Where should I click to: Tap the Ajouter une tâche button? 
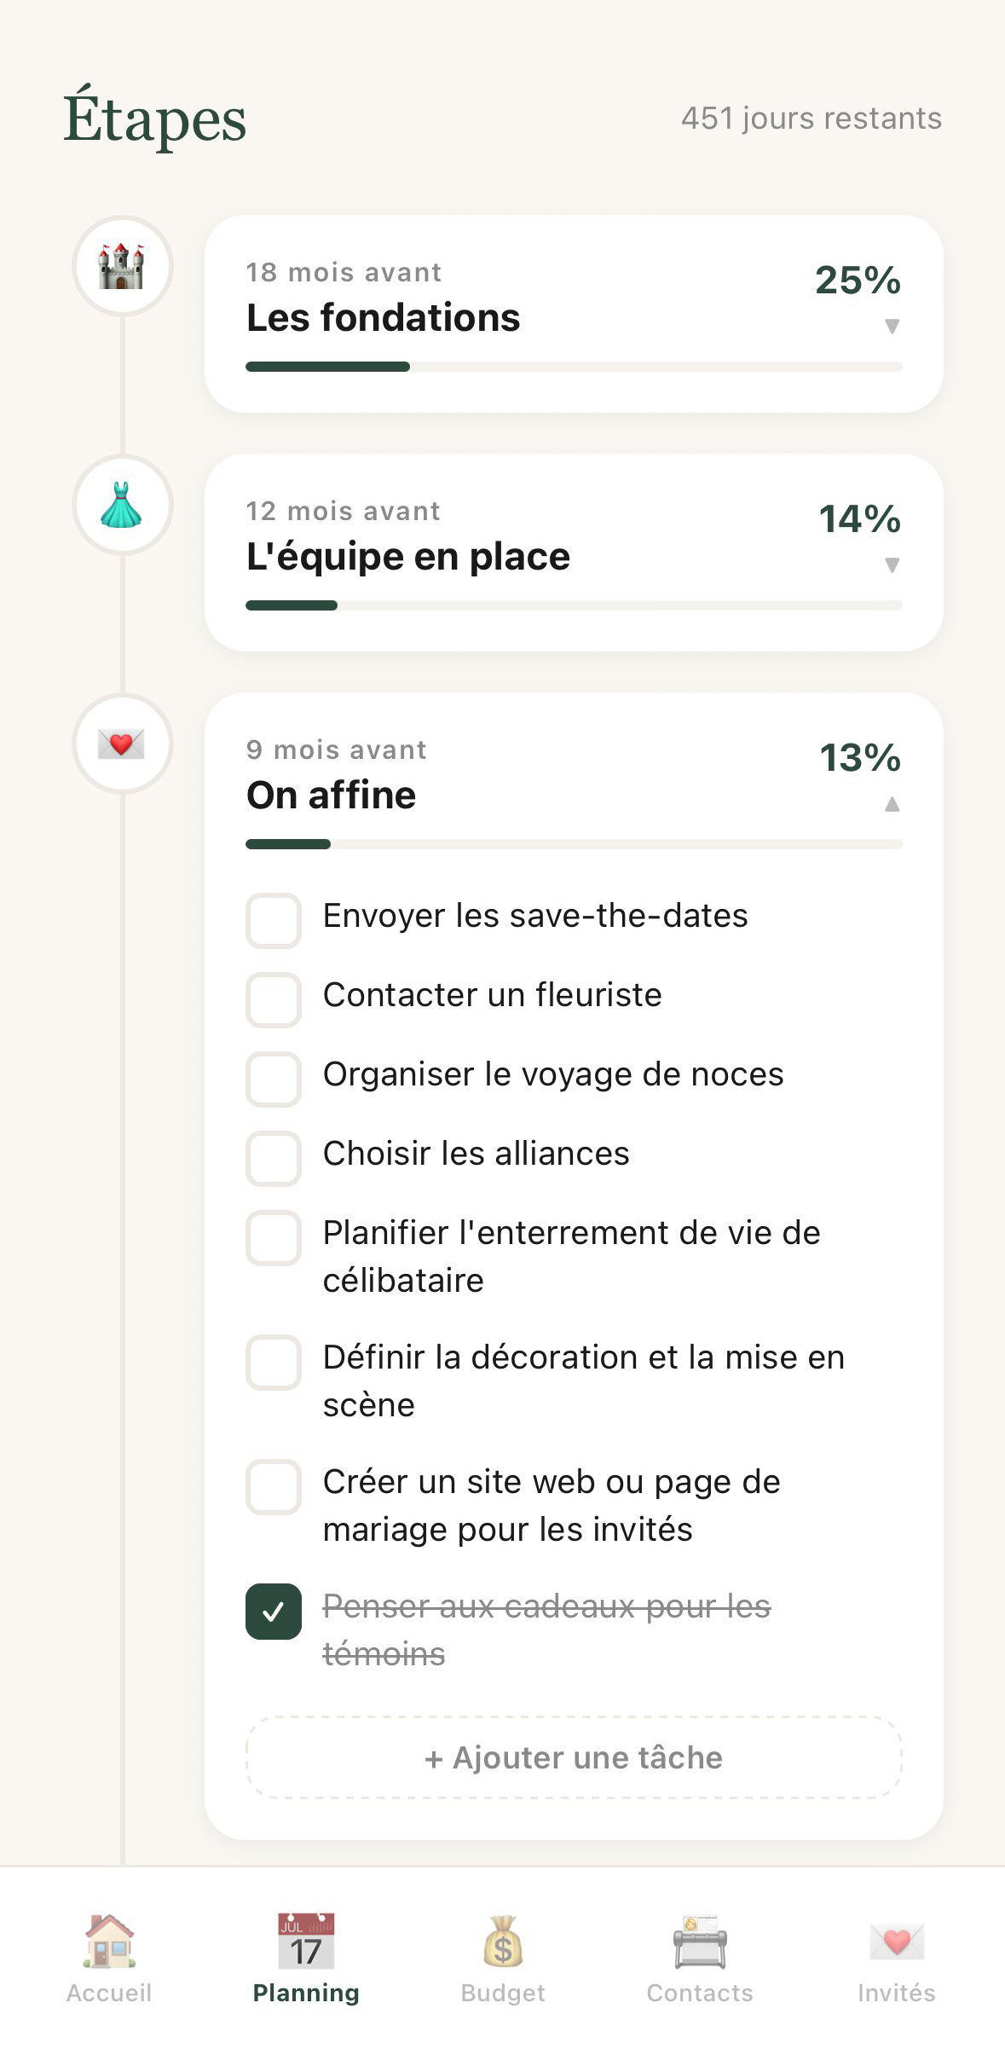(574, 1758)
